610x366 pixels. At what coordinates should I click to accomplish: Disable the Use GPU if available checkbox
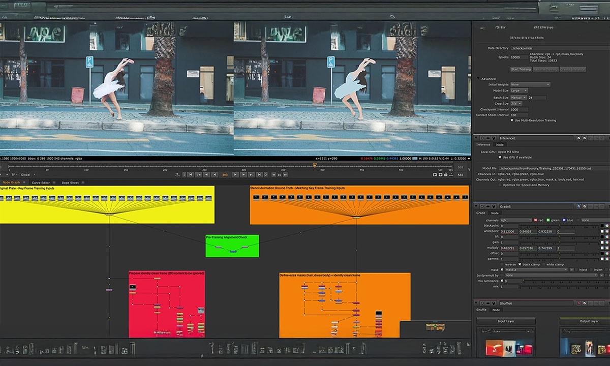tap(500, 157)
